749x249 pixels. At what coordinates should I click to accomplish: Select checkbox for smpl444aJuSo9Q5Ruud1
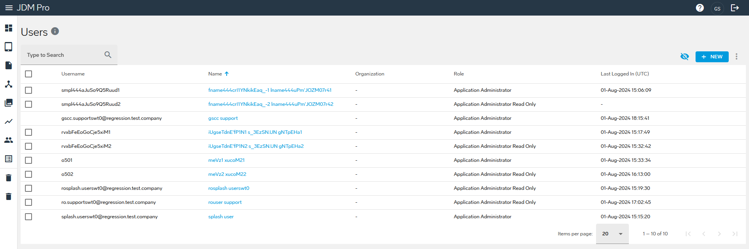(x=28, y=90)
